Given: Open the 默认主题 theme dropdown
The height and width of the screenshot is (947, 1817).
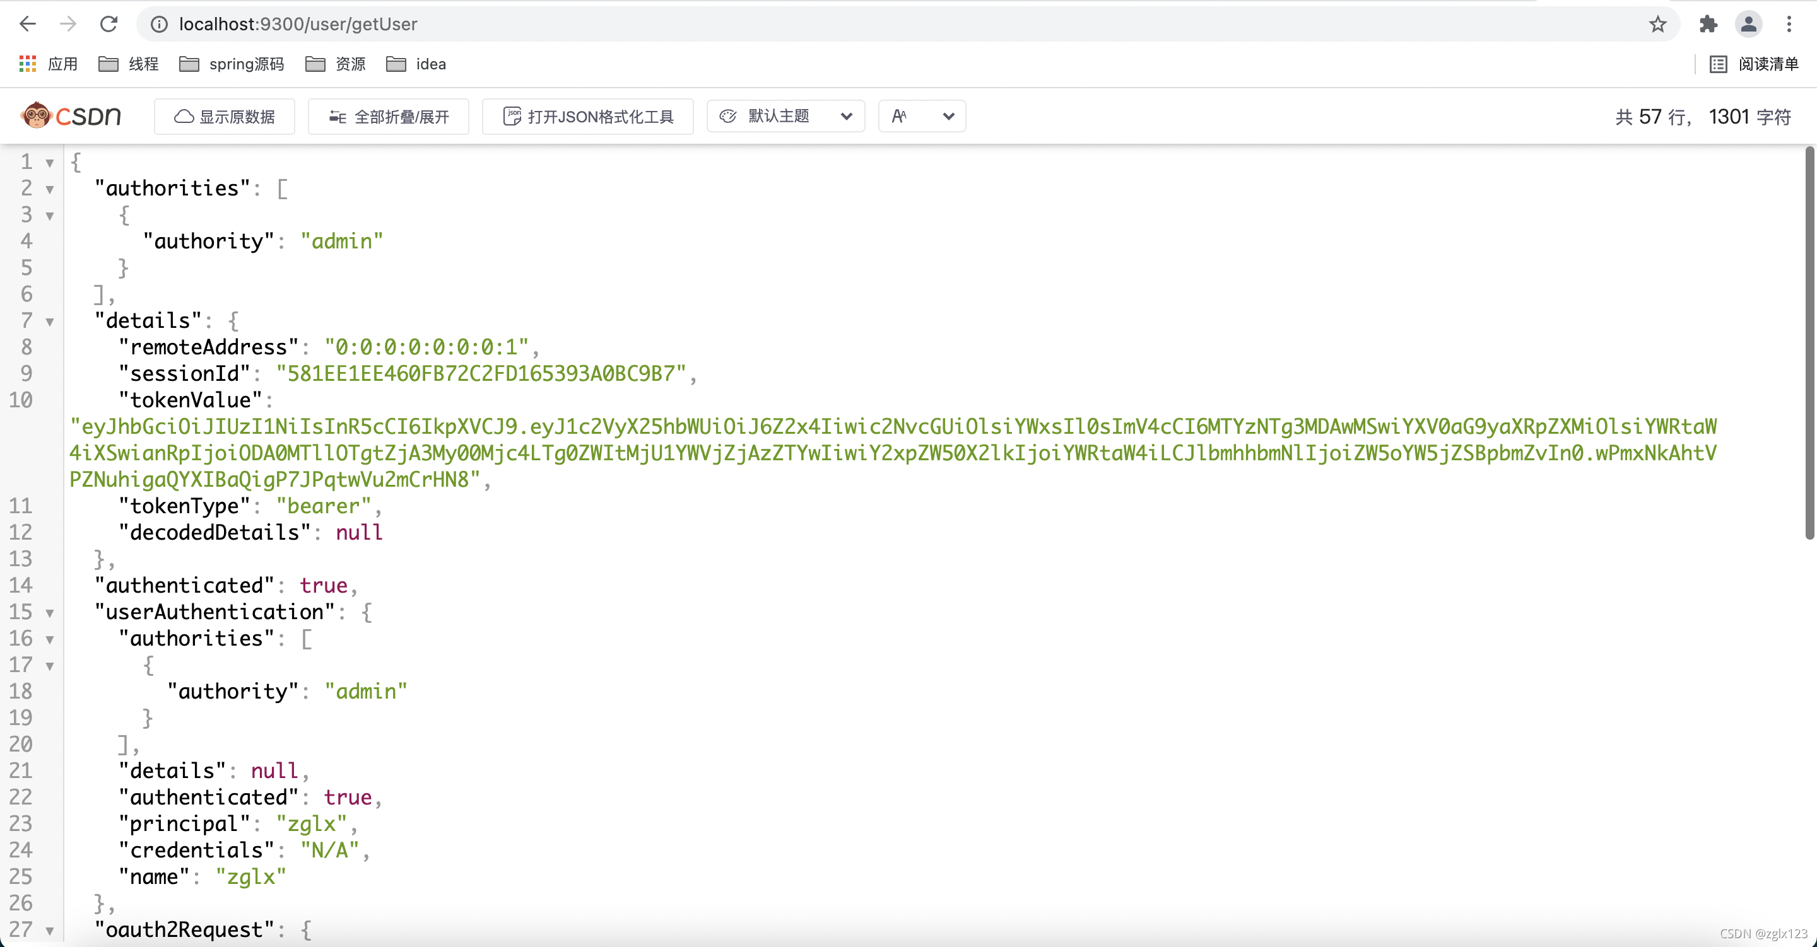Looking at the screenshot, I should pos(785,117).
